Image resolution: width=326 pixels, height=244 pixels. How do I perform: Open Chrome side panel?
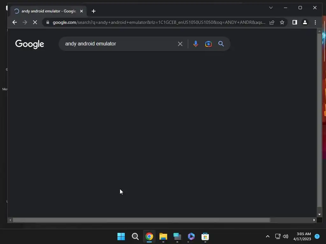click(294, 22)
